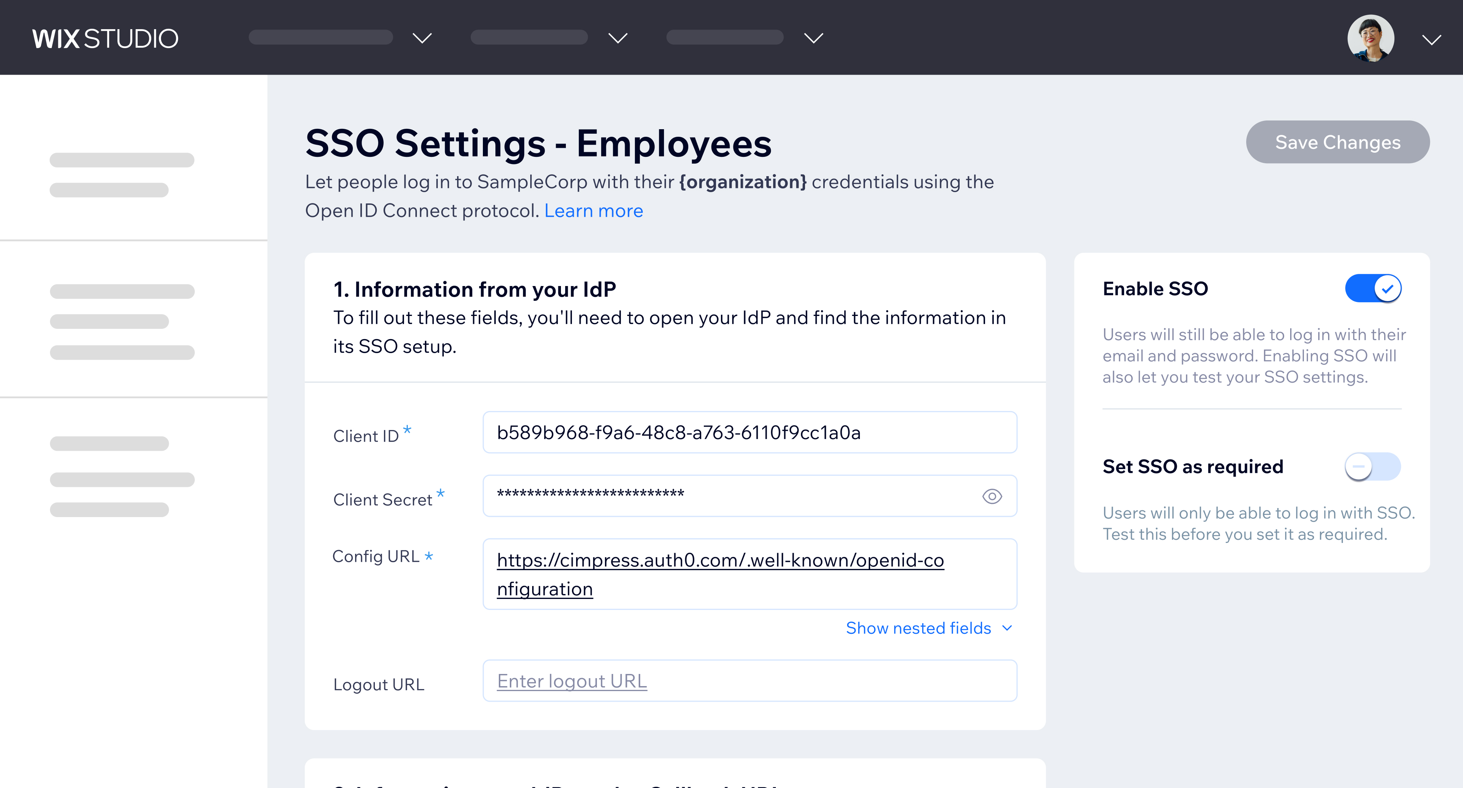Viewport: 1463px width, 788px height.
Task: Open the third top navigation dropdown chevron
Action: [813, 38]
